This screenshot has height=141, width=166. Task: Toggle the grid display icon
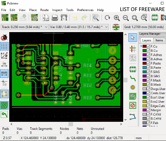click(4, 47)
